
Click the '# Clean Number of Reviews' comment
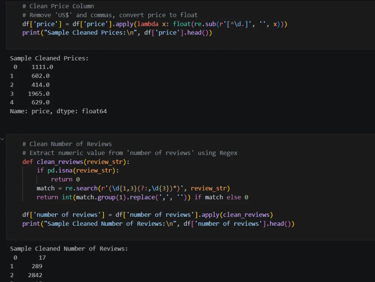pyautogui.click(x=67, y=144)
